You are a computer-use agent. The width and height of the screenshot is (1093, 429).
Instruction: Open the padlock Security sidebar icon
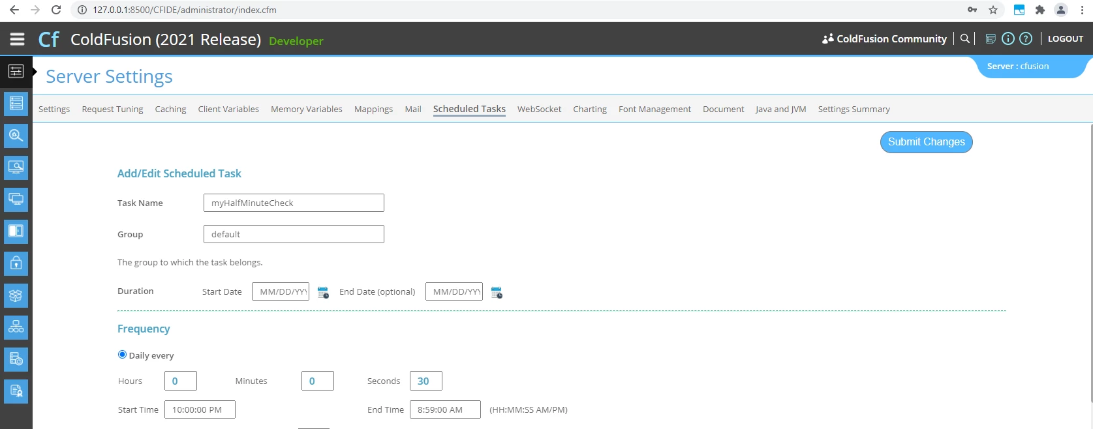tap(16, 263)
